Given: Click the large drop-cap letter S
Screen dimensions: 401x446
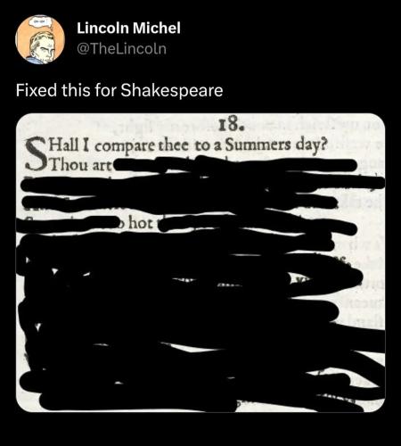Looking at the screenshot, I should [x=36, y=153].
